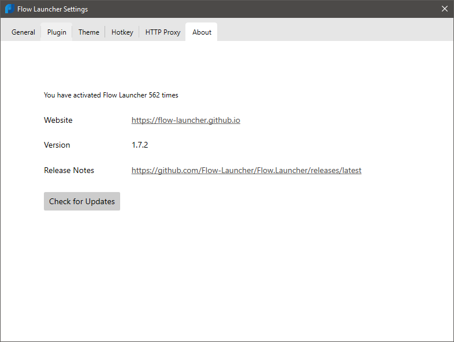Click the Check for Updates button
Image resolution: width=454 pixels, height=342 pixels.
82,201
